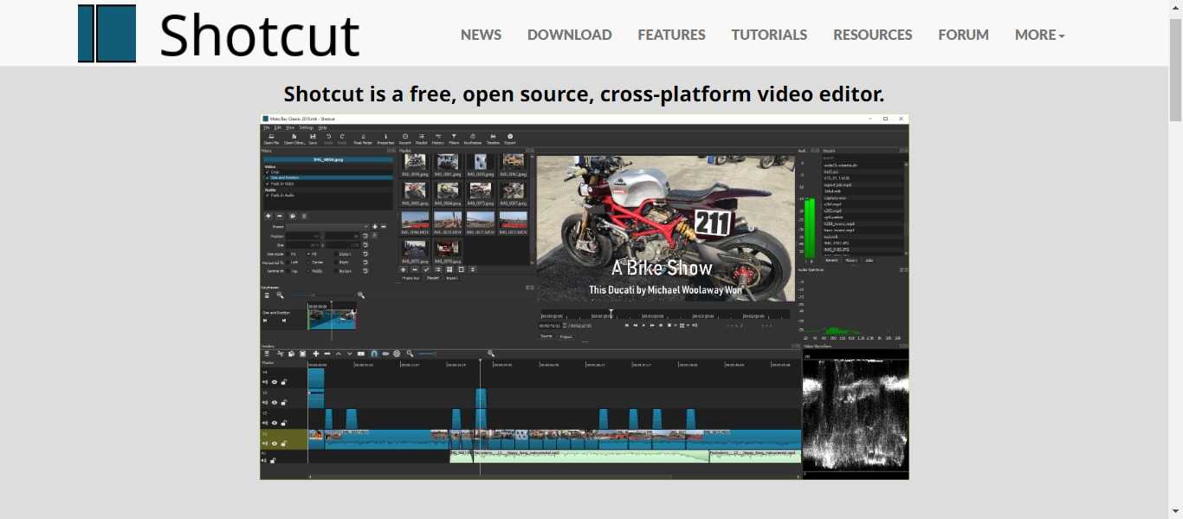Click the plus Append icon in the timeline toolbar
This screenshot has width=1183, height=519.
click(316, 354)
